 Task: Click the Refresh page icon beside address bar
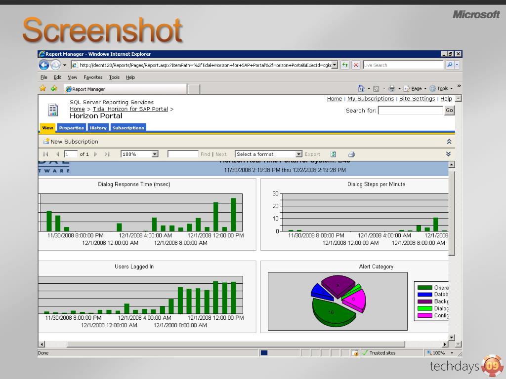pyautogui.click(x=345, y=65)
